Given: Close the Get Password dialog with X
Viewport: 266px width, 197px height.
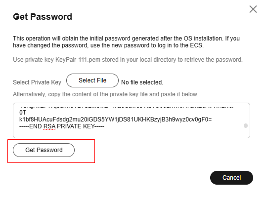Looking at the screenshot, I should [x=253, y=9].
